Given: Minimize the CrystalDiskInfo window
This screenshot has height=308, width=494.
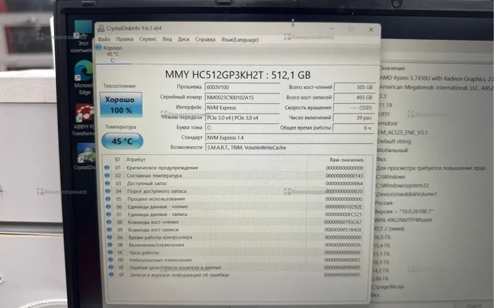Looking at the screenshot, I should pyautogui.click(x=331, y=29).
